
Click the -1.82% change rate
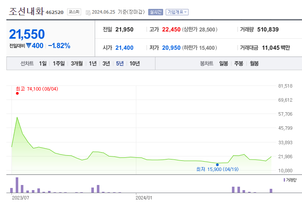pos(59,46)
